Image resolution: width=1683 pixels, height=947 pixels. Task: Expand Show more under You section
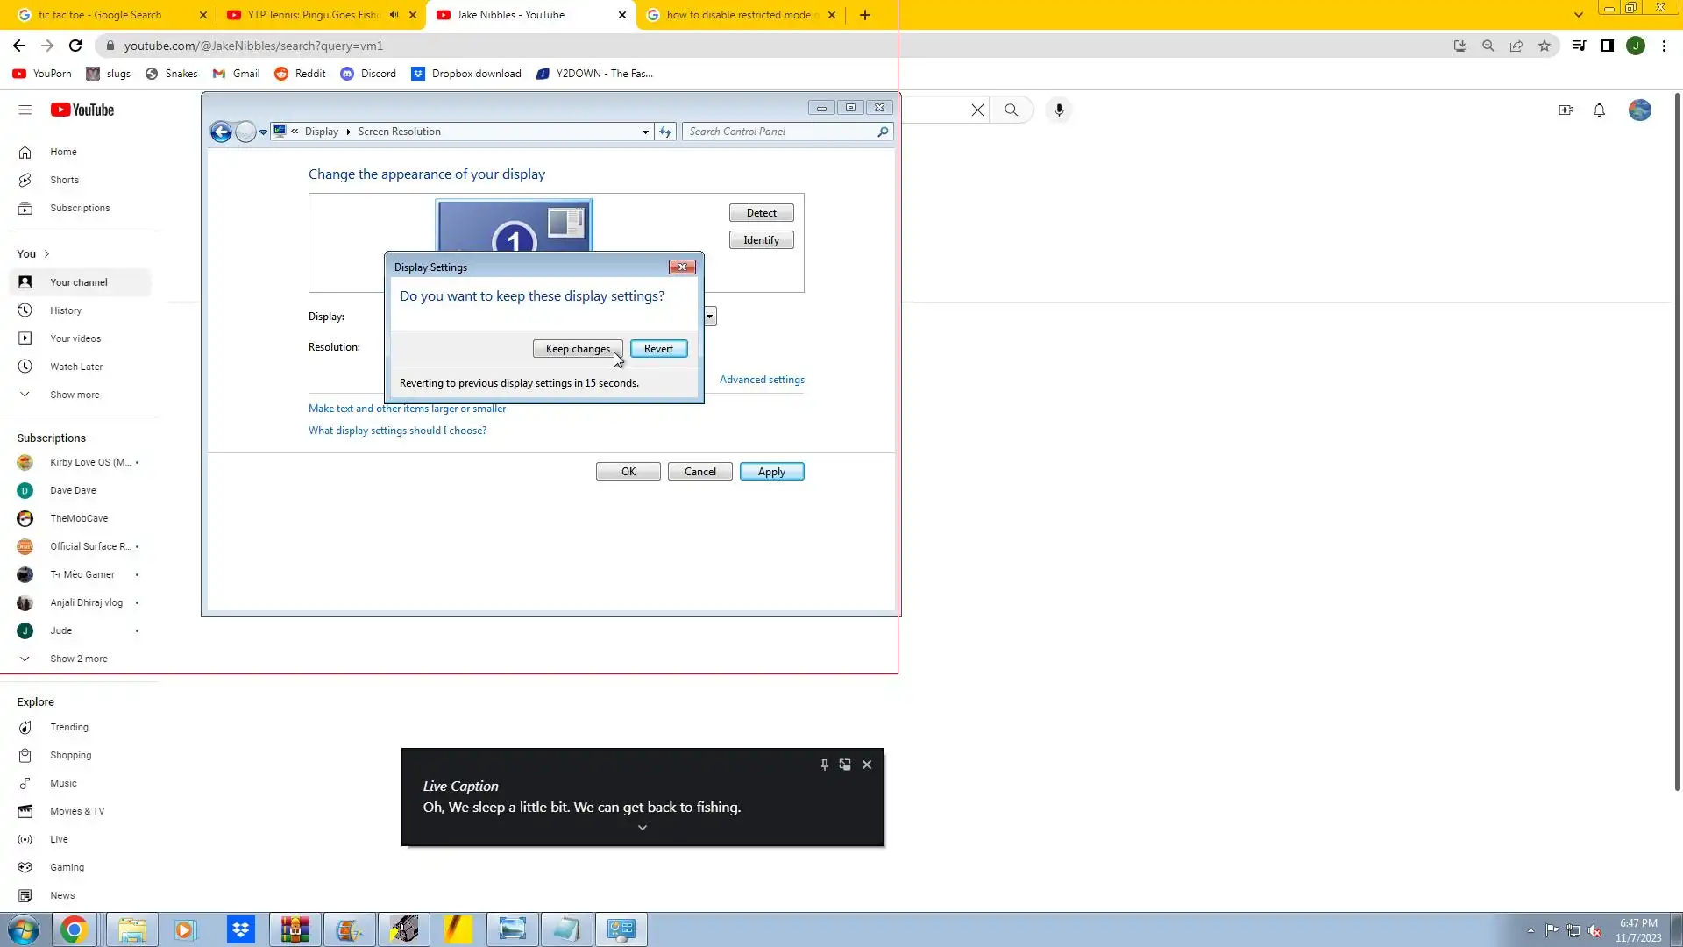[75, 395]
